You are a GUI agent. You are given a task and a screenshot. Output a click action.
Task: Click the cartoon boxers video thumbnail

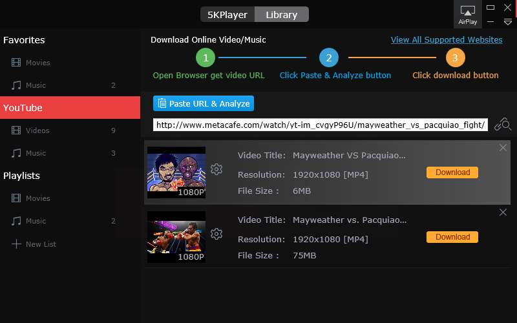(x=176, y=172)
